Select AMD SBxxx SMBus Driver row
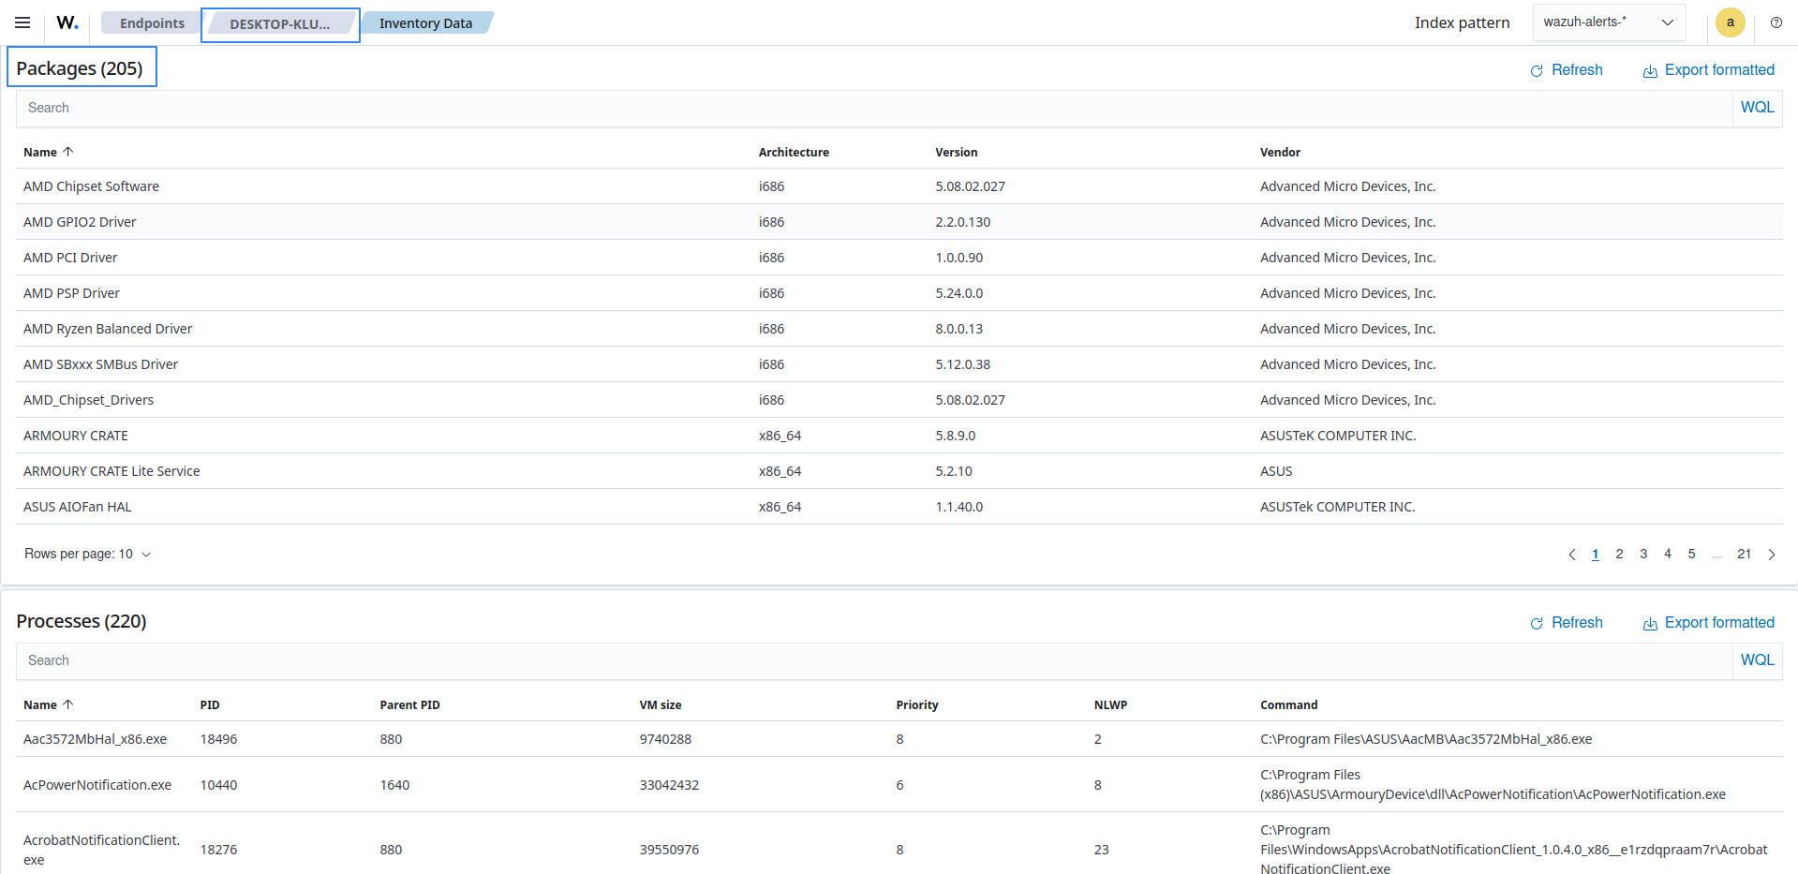Screen dimensions: 1798x874 (899, 364)
